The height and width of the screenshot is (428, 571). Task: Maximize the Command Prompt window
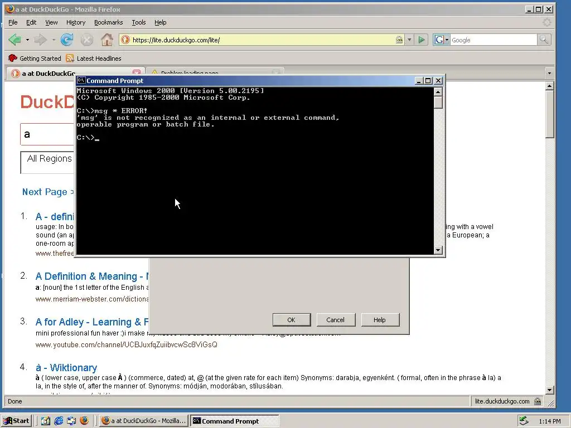[x=428, y=81]
